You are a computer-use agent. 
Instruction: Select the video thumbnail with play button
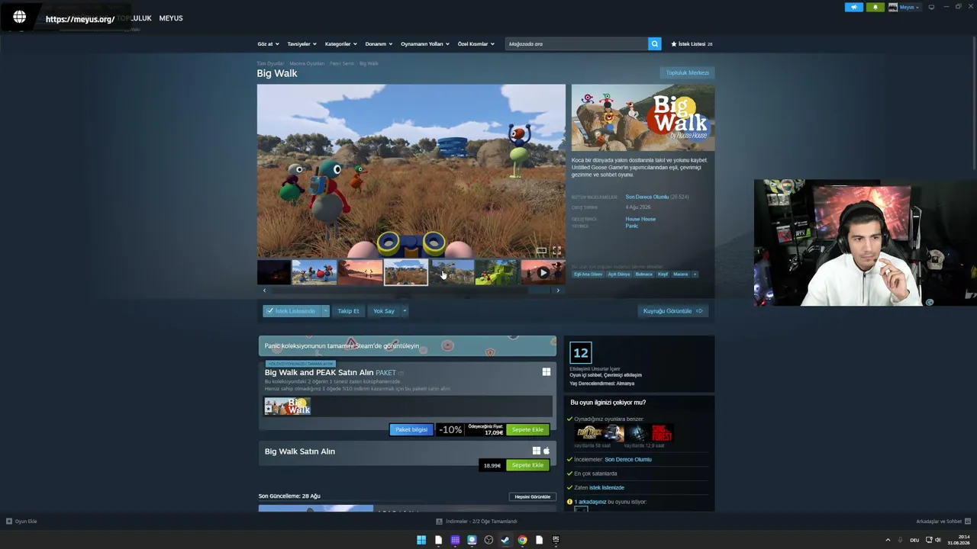tap(542, 272)
